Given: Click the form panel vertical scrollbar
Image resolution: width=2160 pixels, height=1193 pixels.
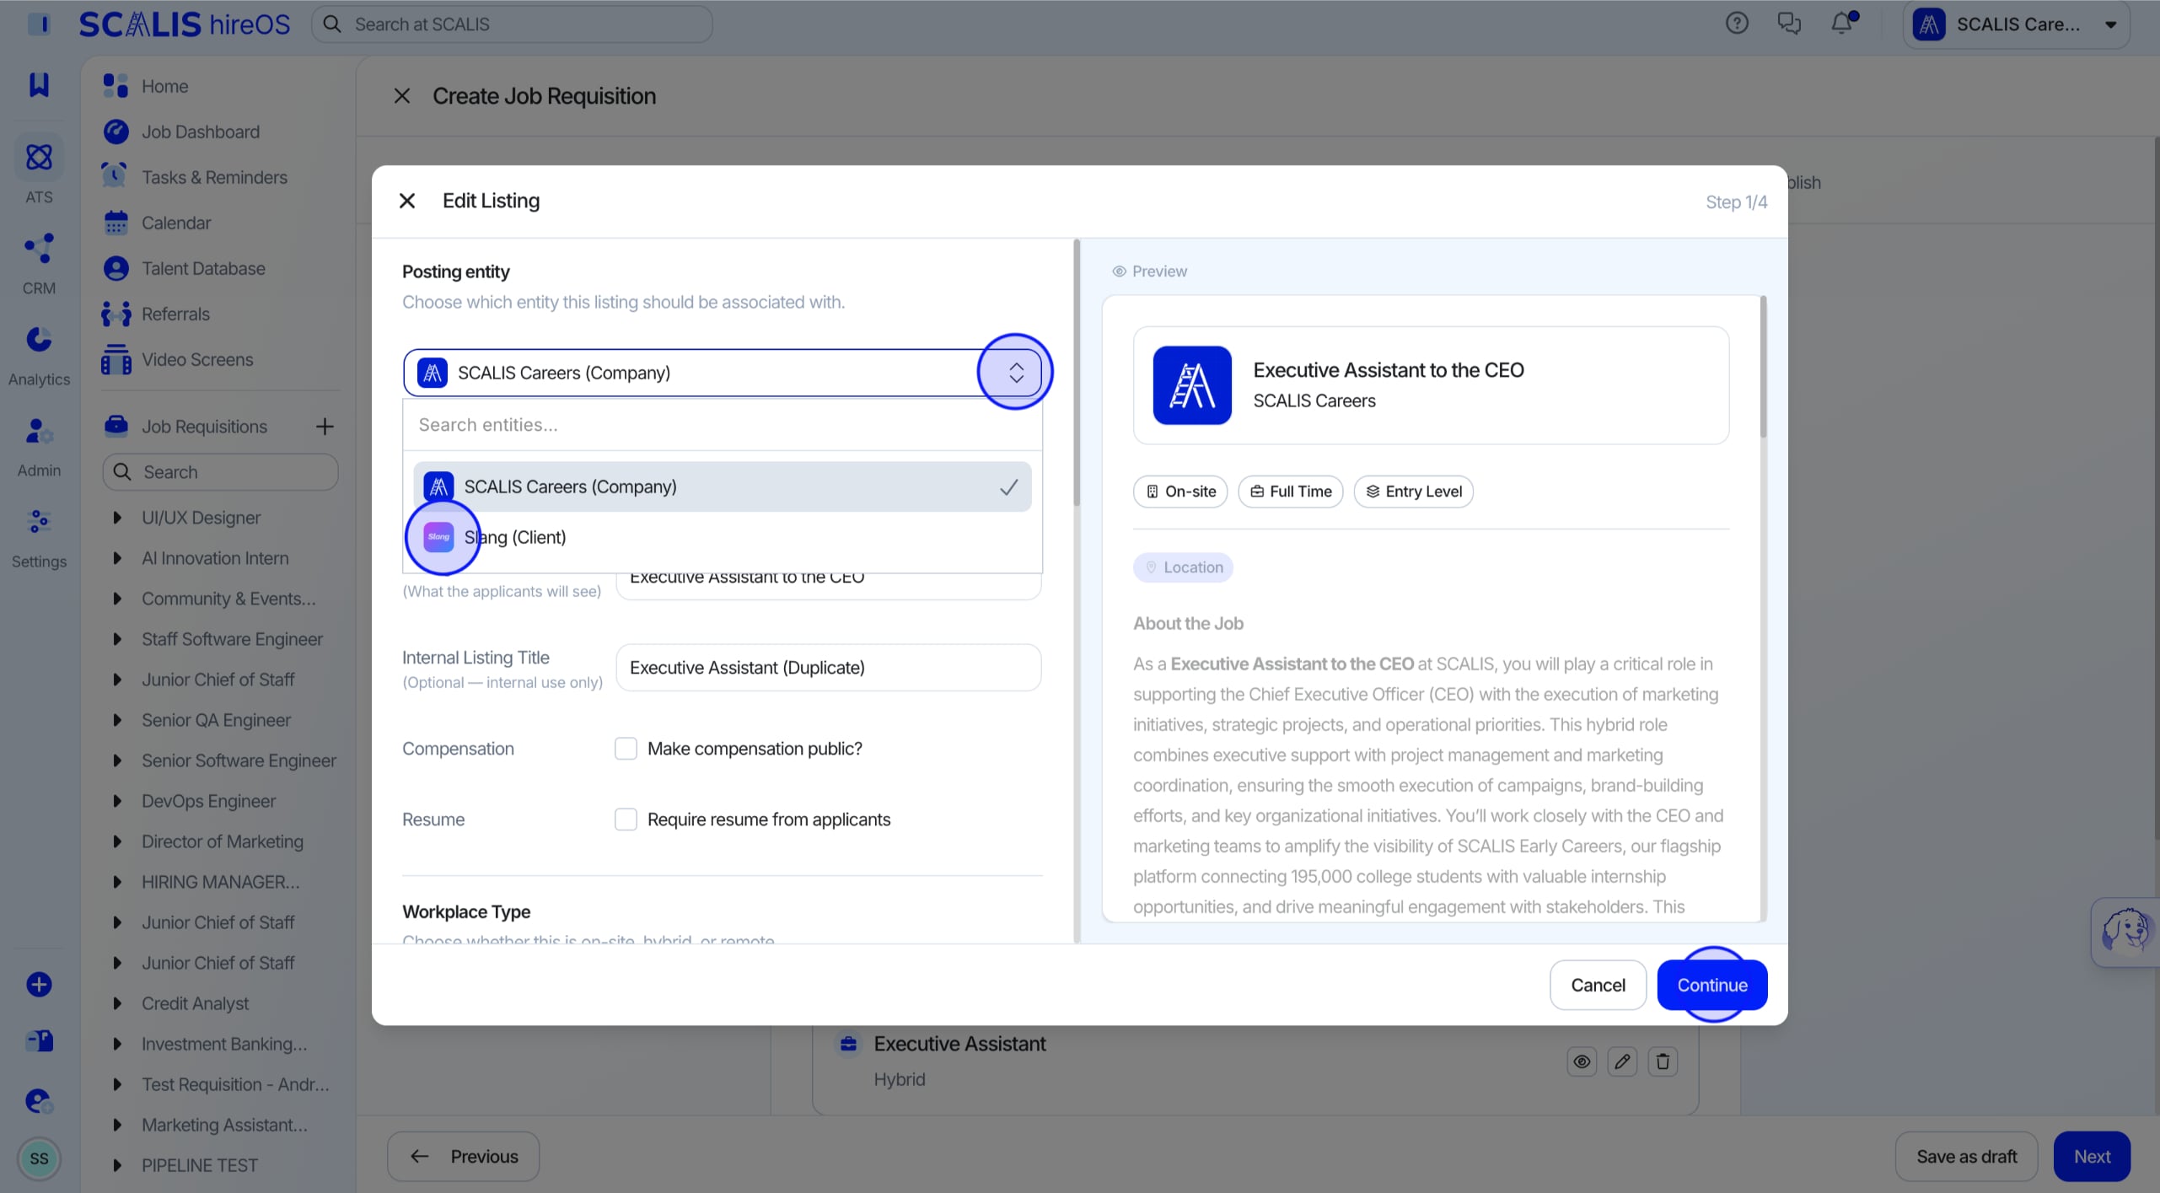Looking at the screenshot, I should point(1077,373).
